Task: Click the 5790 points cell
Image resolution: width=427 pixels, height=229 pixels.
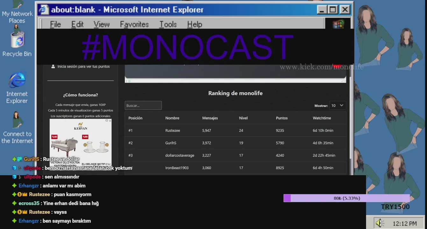Action: coord(280,143)
